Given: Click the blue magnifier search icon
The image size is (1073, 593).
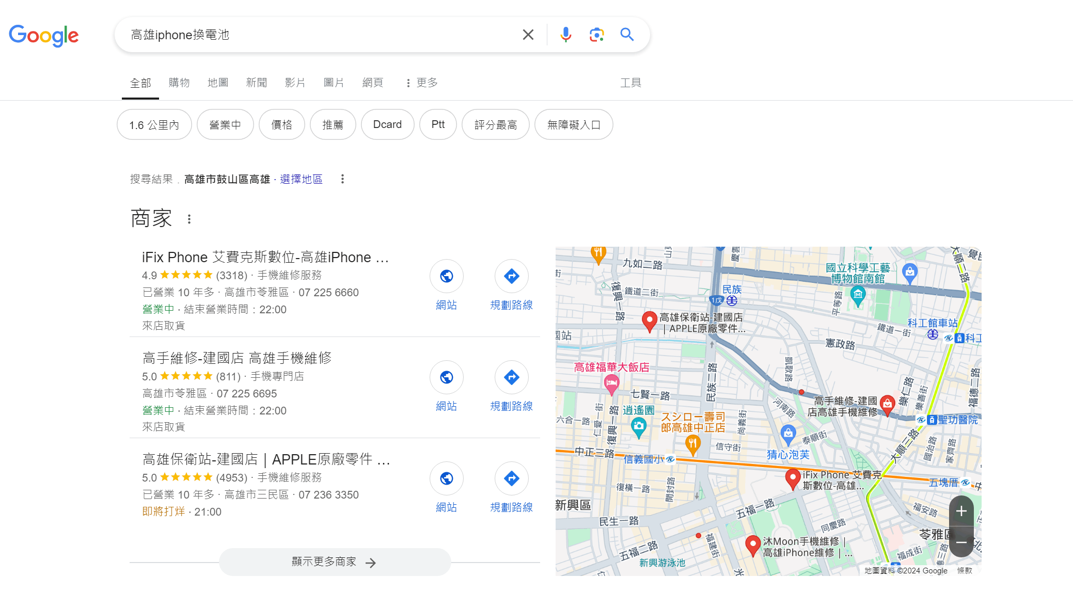Looking at the screenshot, I should click(x=627, y=35).
